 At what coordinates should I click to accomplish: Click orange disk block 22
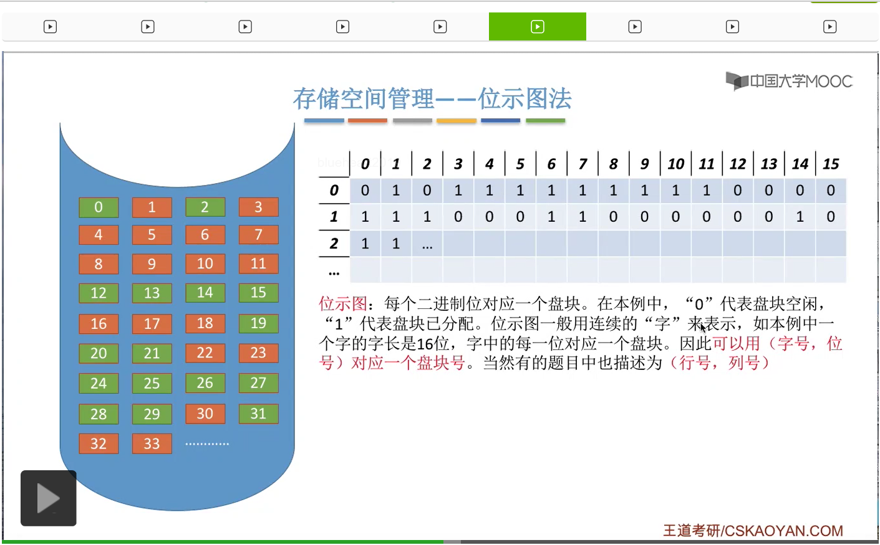pyautogui.click(x=205, y=353)
